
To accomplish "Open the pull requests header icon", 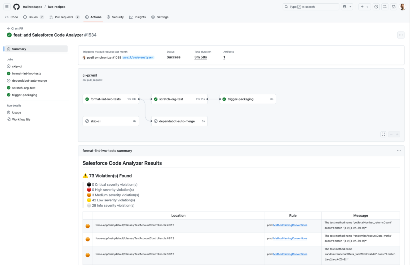I will 385,7.
